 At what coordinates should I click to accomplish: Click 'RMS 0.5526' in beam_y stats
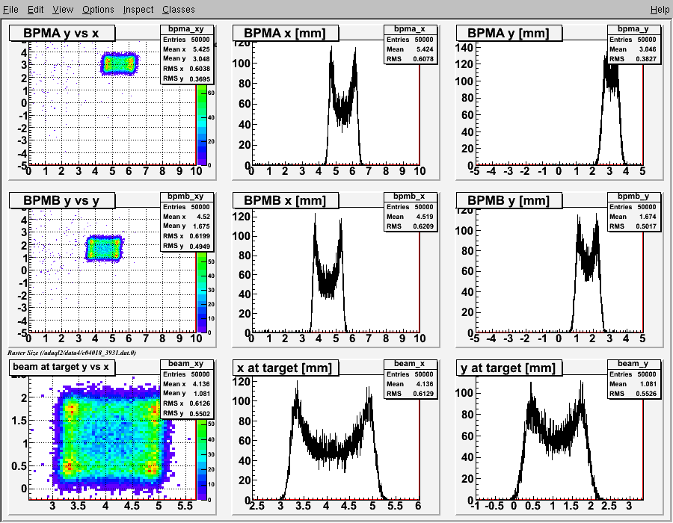tap(633, 394)
